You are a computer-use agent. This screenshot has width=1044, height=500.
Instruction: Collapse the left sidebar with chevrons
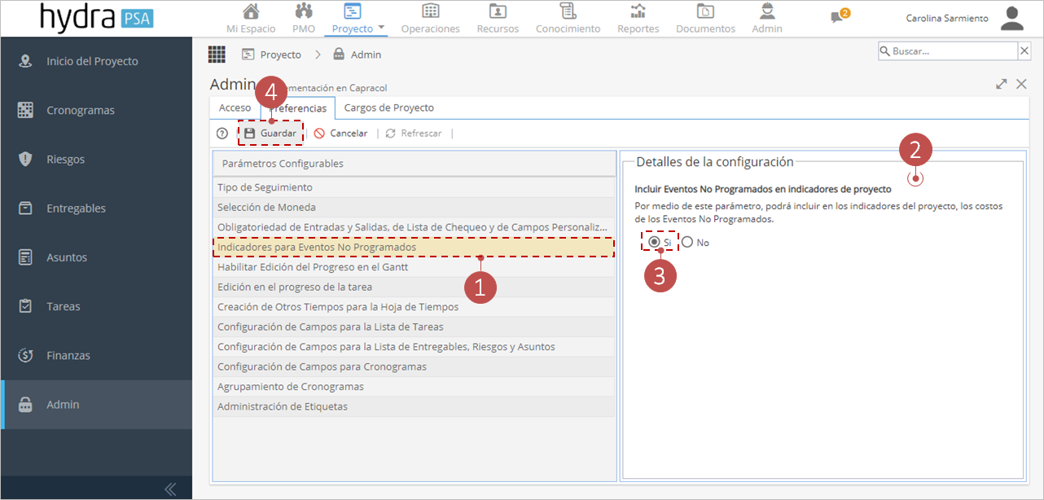pos(170,489)
